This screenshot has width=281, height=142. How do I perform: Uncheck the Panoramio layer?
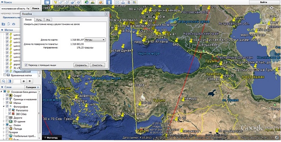10,110
